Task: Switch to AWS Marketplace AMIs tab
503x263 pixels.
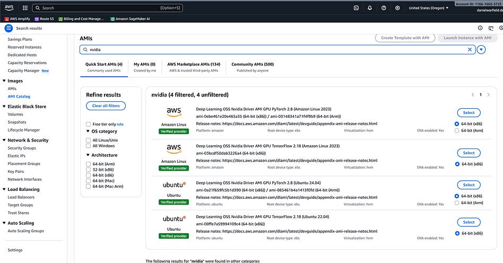Action: (194, 67)
